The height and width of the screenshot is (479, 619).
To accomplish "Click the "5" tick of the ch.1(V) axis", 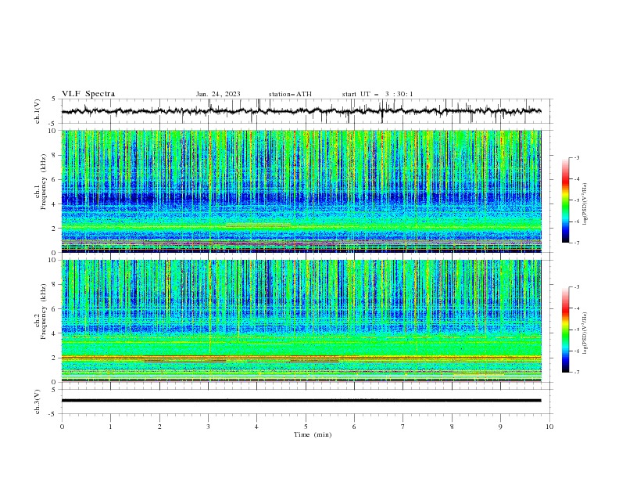I will pyautogui.click(x=54, y=99).
